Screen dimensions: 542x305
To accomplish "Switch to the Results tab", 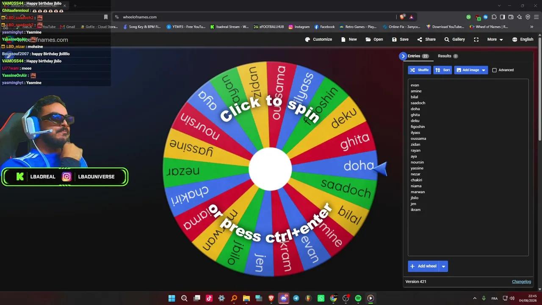I will tap(448, 56).
